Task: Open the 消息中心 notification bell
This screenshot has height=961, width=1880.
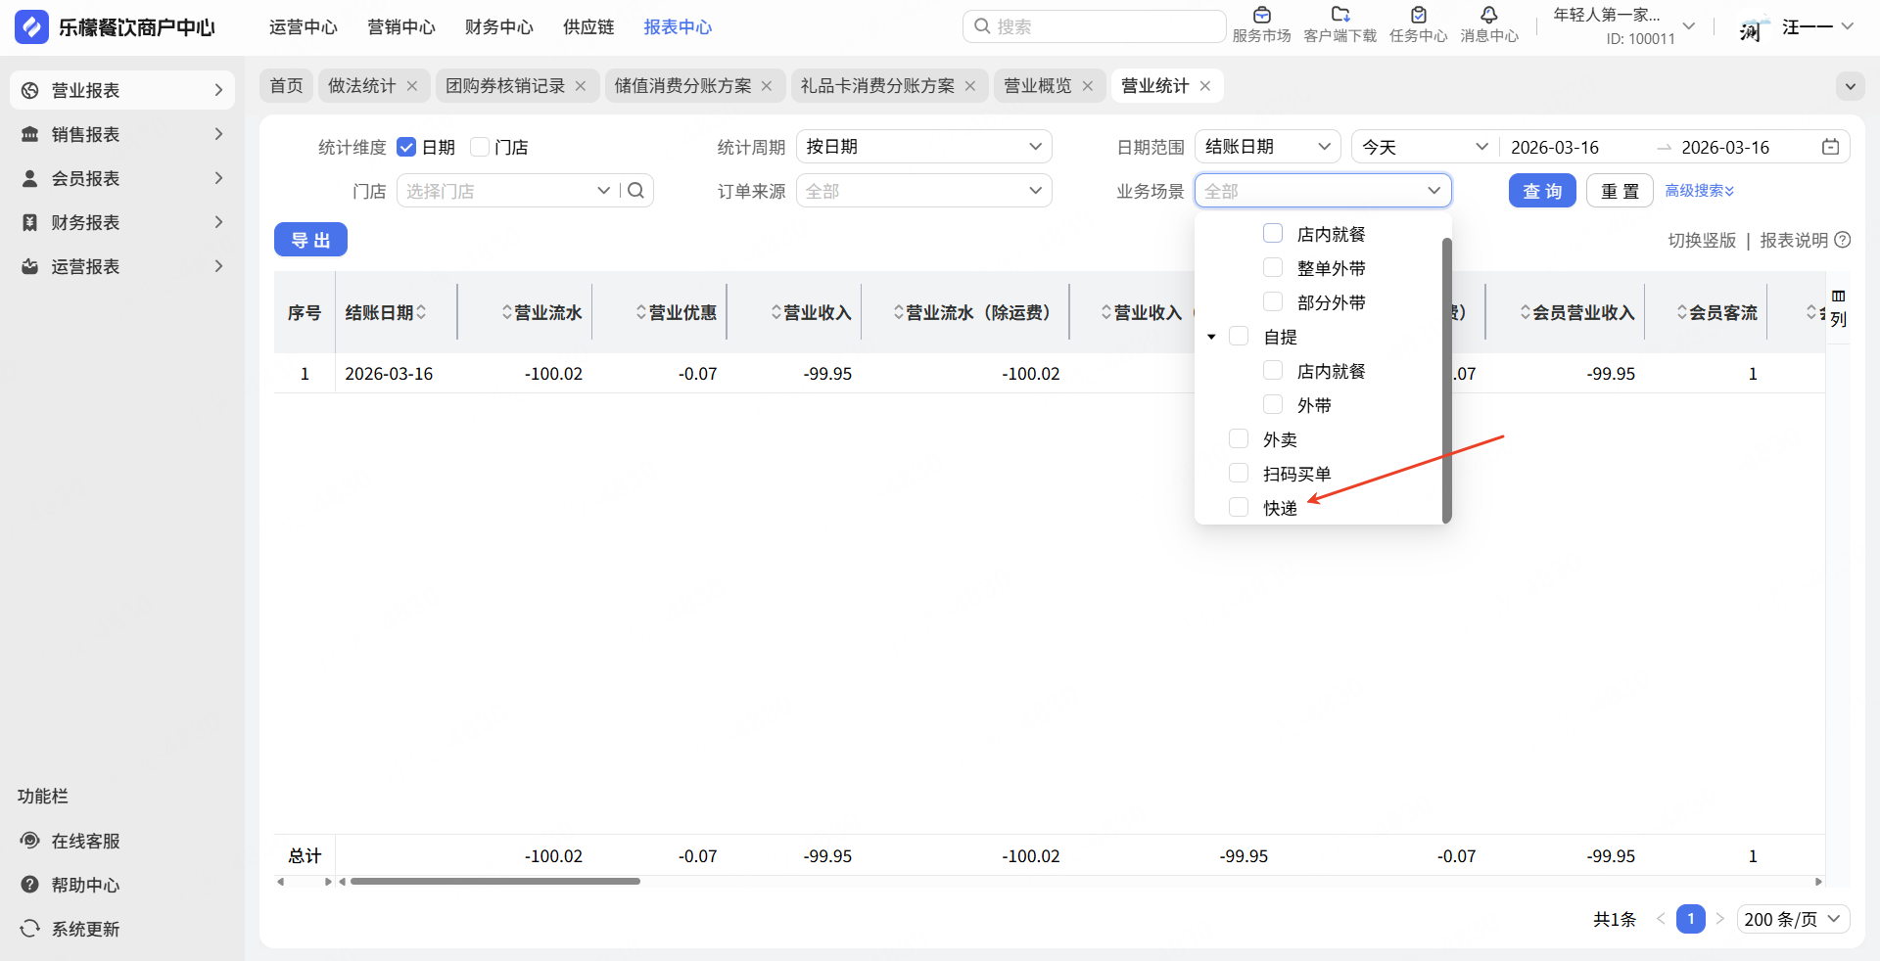Action: pos(1488,16)
